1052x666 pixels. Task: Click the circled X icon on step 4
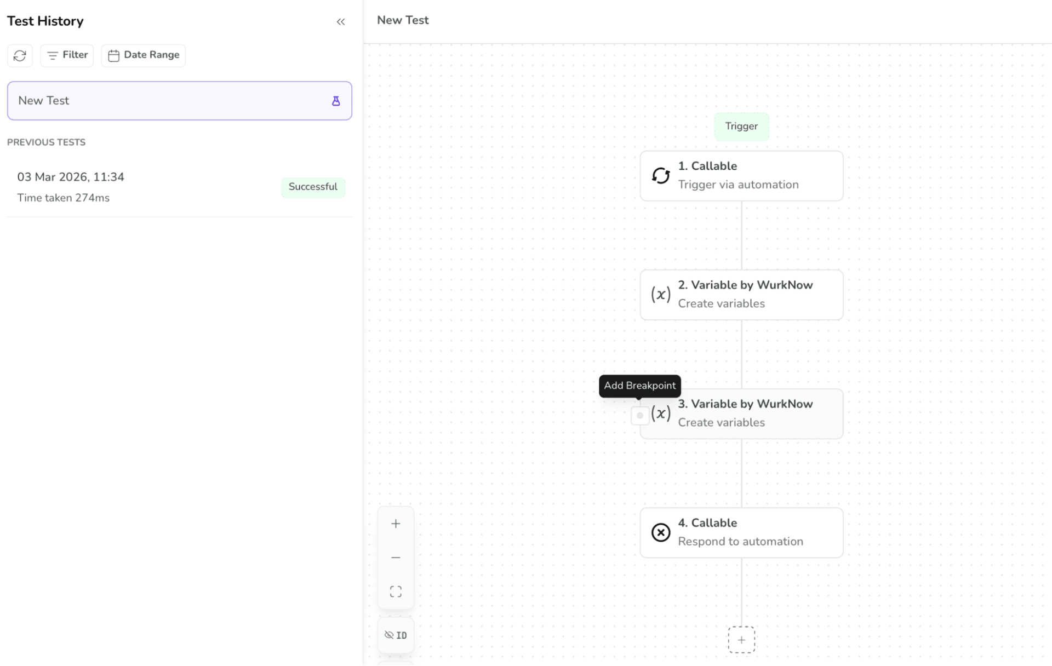(661, 532)
